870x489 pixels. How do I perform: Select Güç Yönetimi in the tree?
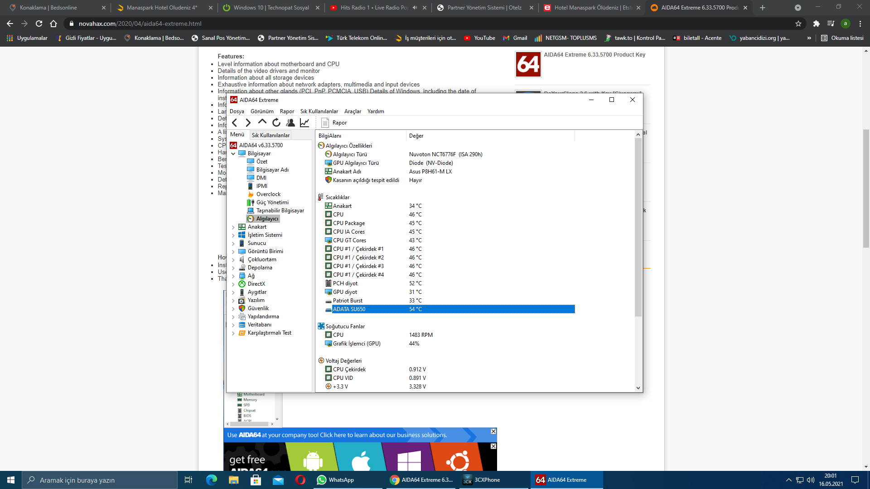pyautogui.click(x=272, y=202)
